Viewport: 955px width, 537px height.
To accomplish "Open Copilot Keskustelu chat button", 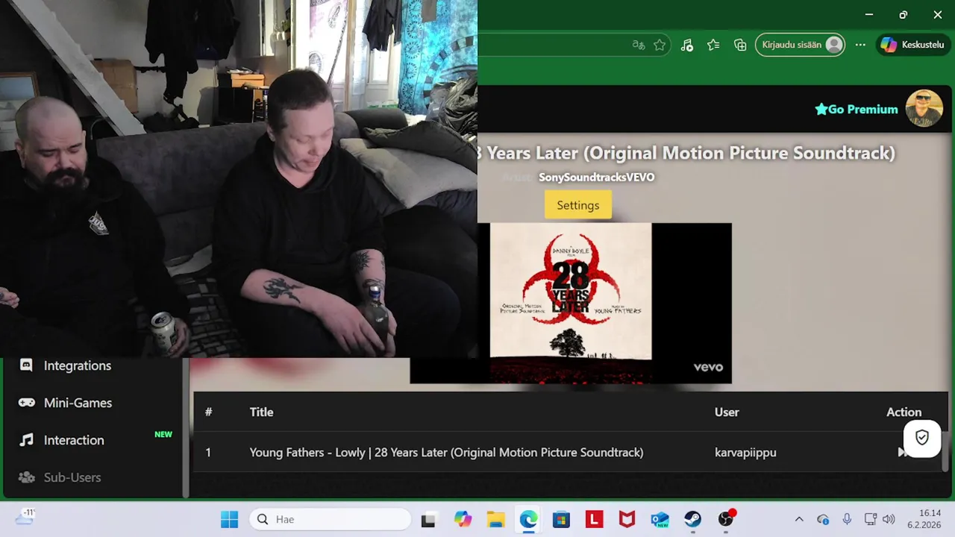I will coord(912,45).
